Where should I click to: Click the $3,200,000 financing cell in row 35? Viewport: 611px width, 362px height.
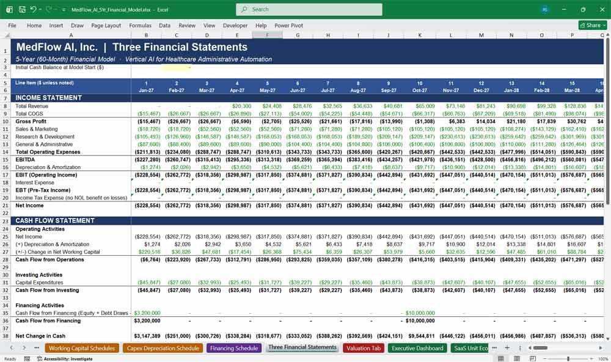pyautogui.click(x=147, y=313)
